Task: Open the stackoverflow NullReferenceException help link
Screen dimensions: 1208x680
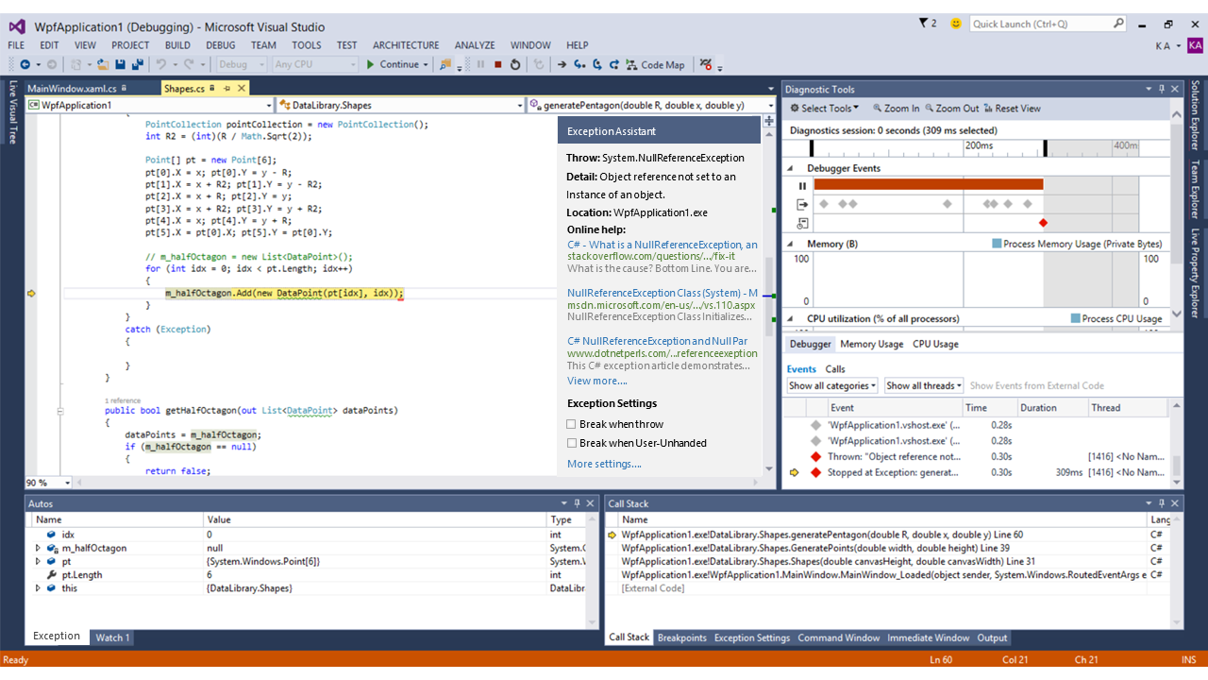Action: point(662,245)
